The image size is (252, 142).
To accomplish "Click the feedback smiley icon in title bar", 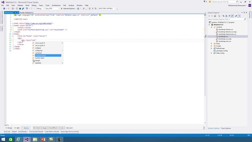I will pos(210,2).
